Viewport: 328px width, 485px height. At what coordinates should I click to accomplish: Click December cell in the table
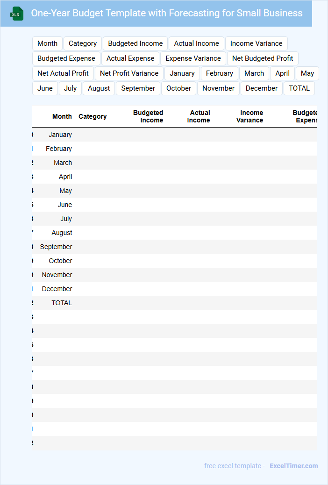[x=57, y=289]
